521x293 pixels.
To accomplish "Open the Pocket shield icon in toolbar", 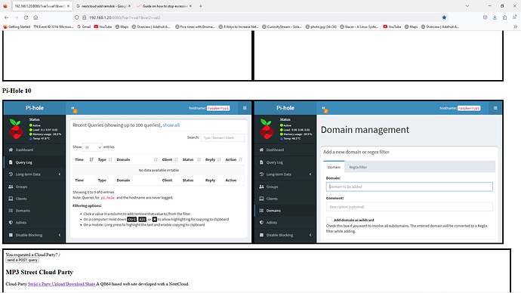I will click(x=485, y=17).
